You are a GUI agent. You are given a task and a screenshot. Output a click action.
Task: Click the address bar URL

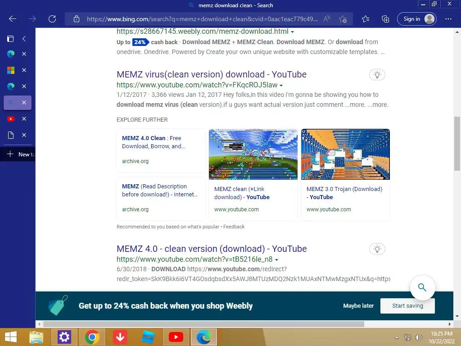point(202,19)
